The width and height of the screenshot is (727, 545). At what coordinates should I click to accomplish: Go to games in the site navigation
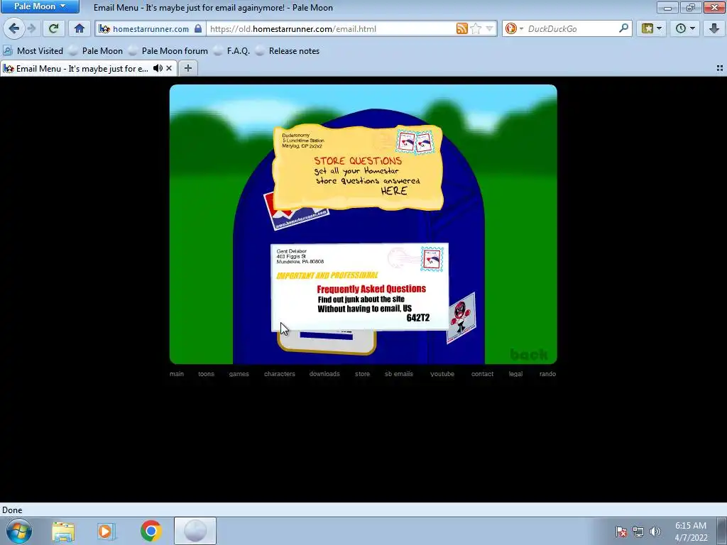tap(239, 374)
